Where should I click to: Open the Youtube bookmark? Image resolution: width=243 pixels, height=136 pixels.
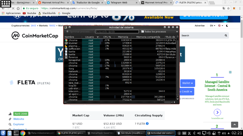pyautogui.click(x=29, y=13)
